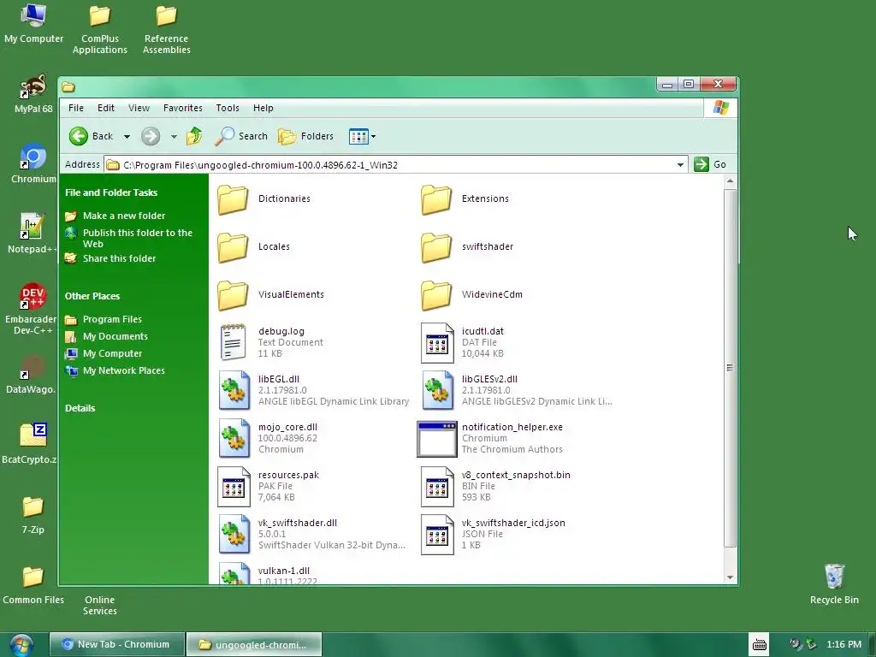Viewport: 876px width, 657px height.
Task: Click the address path input field
Action: 395,165
